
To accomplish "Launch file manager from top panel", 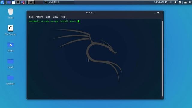I will point(13,2).
